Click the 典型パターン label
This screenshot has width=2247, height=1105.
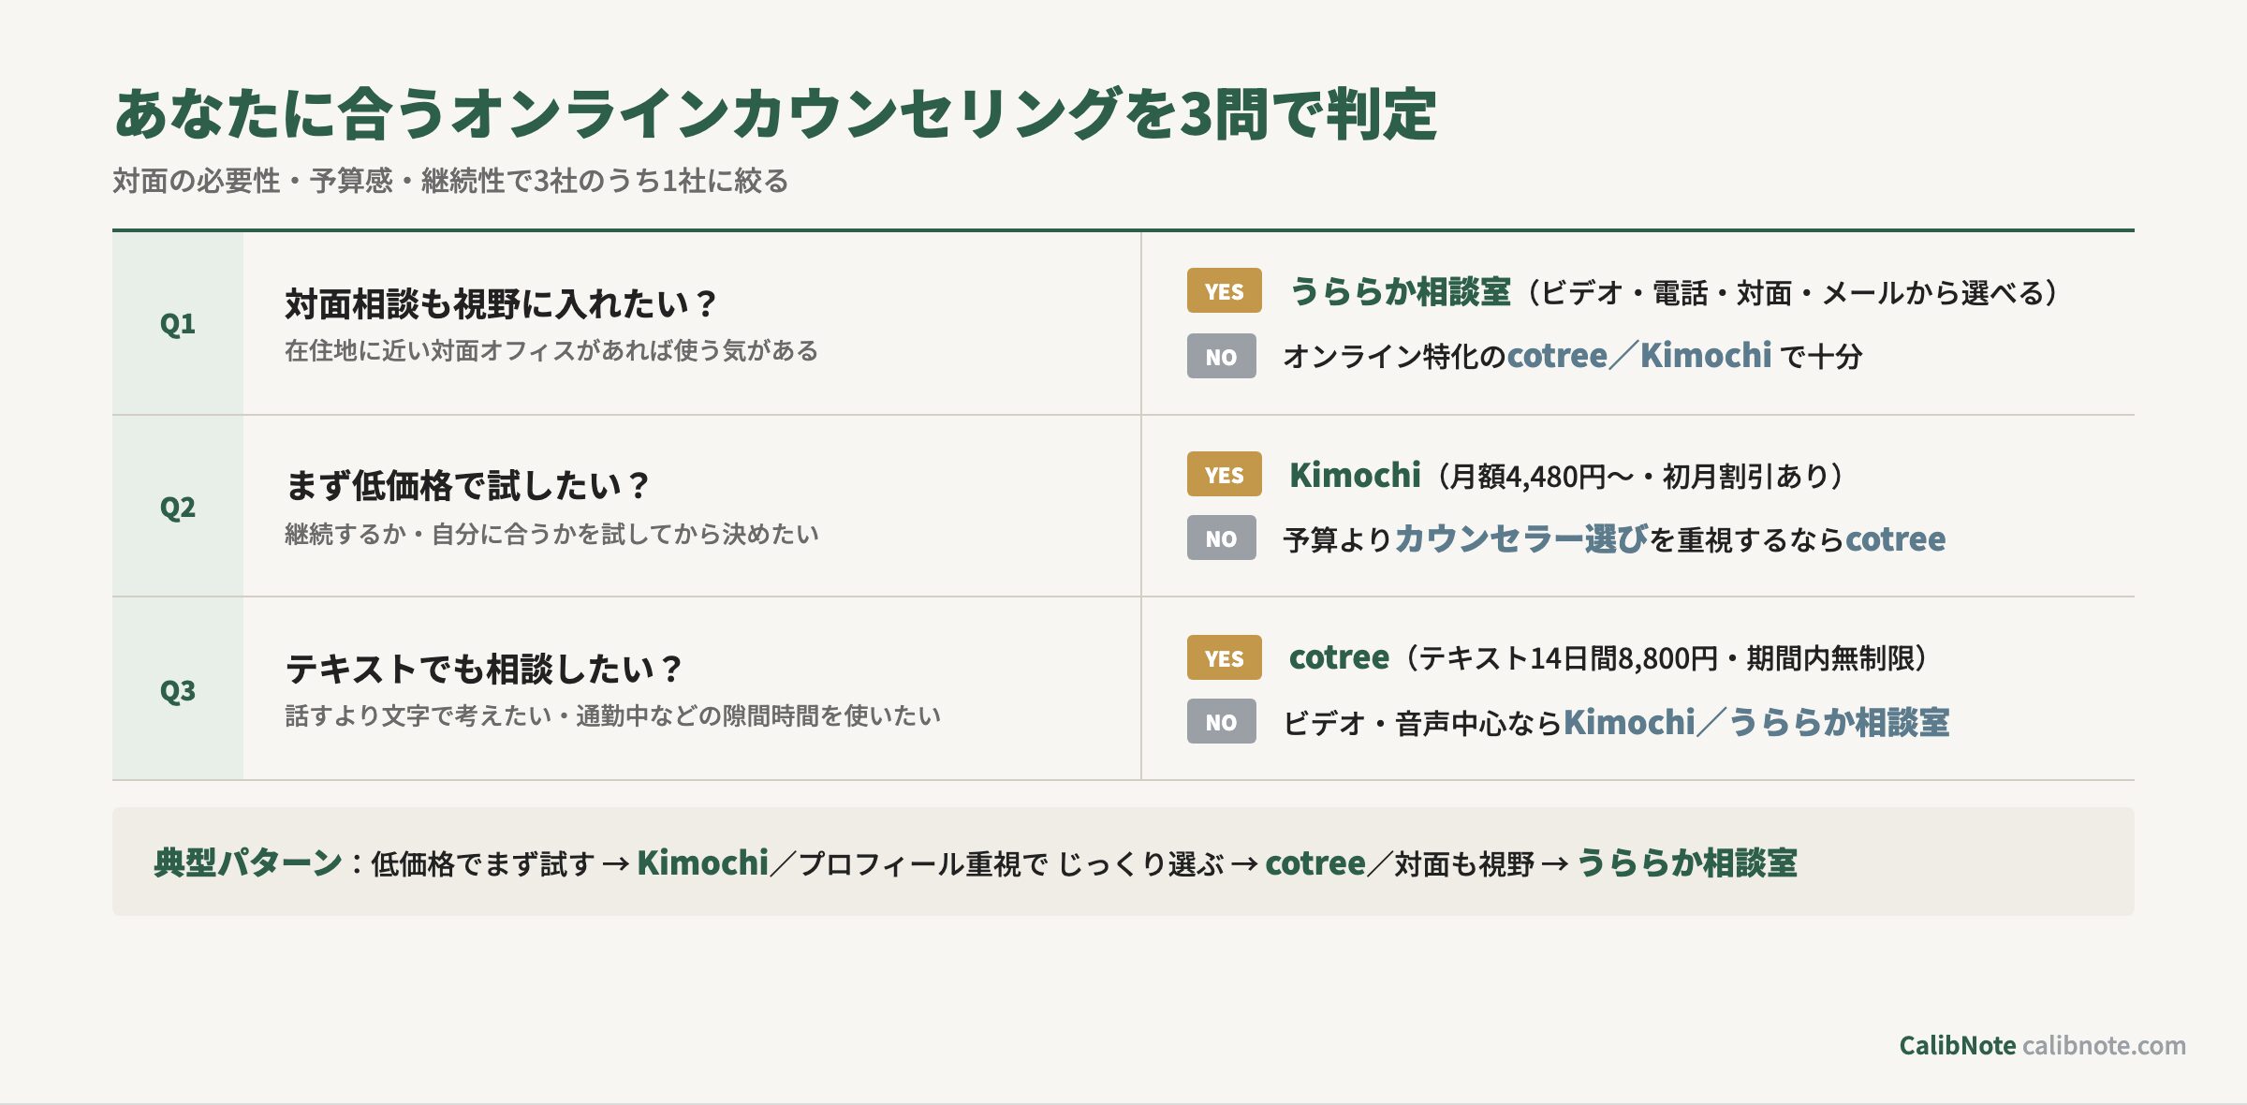(248, 862)
